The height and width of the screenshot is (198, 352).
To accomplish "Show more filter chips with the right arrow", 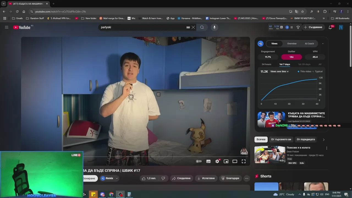I will coord(324,140).
